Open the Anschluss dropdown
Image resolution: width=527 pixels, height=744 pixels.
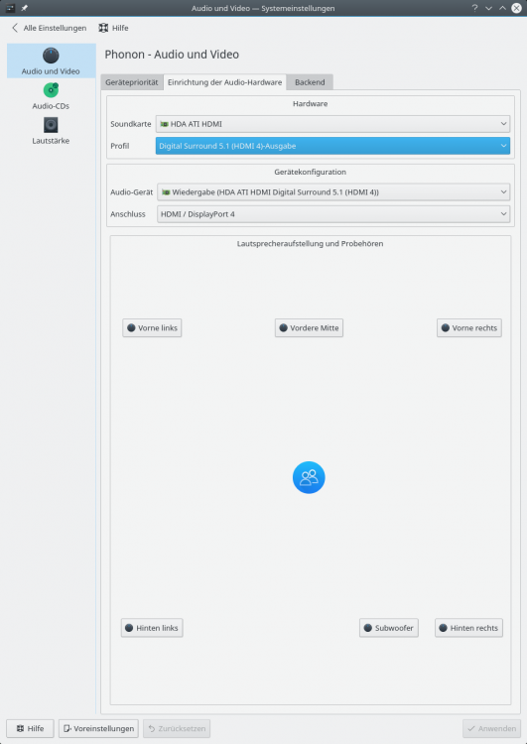pyautogui.click(x=333, y=214)
